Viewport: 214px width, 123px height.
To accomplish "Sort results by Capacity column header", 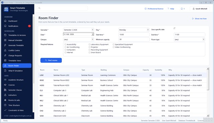I will coord(146,70).
